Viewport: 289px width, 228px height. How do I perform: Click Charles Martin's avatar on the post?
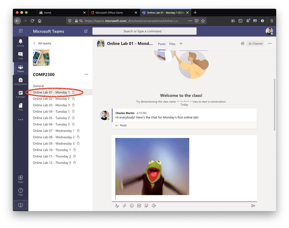[105, 115]
